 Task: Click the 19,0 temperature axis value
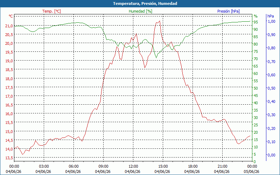pos(9,61)
